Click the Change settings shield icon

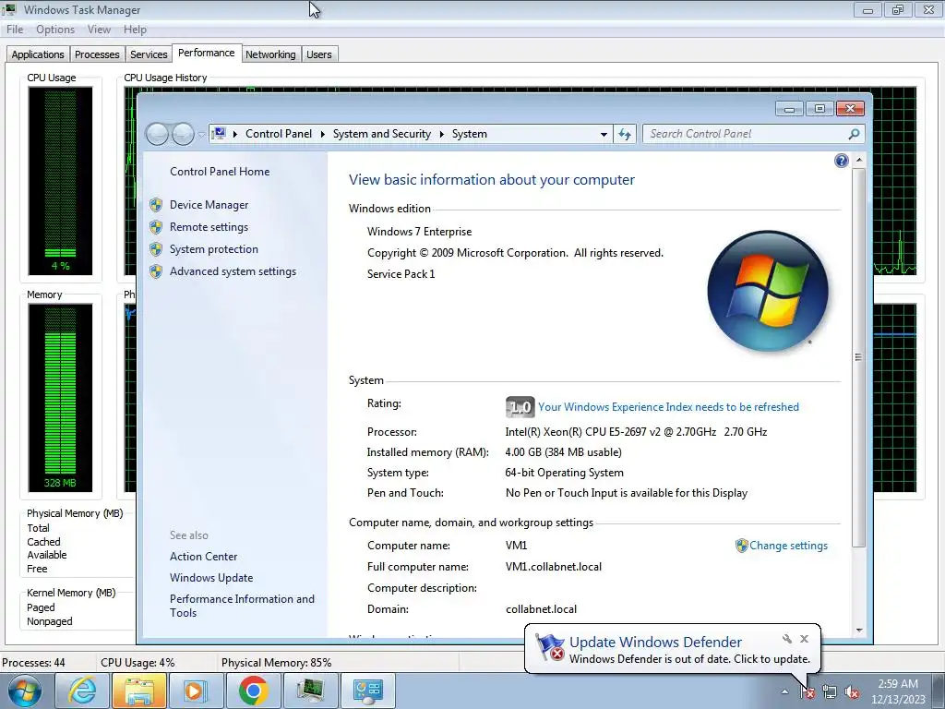tap(741, 546)
